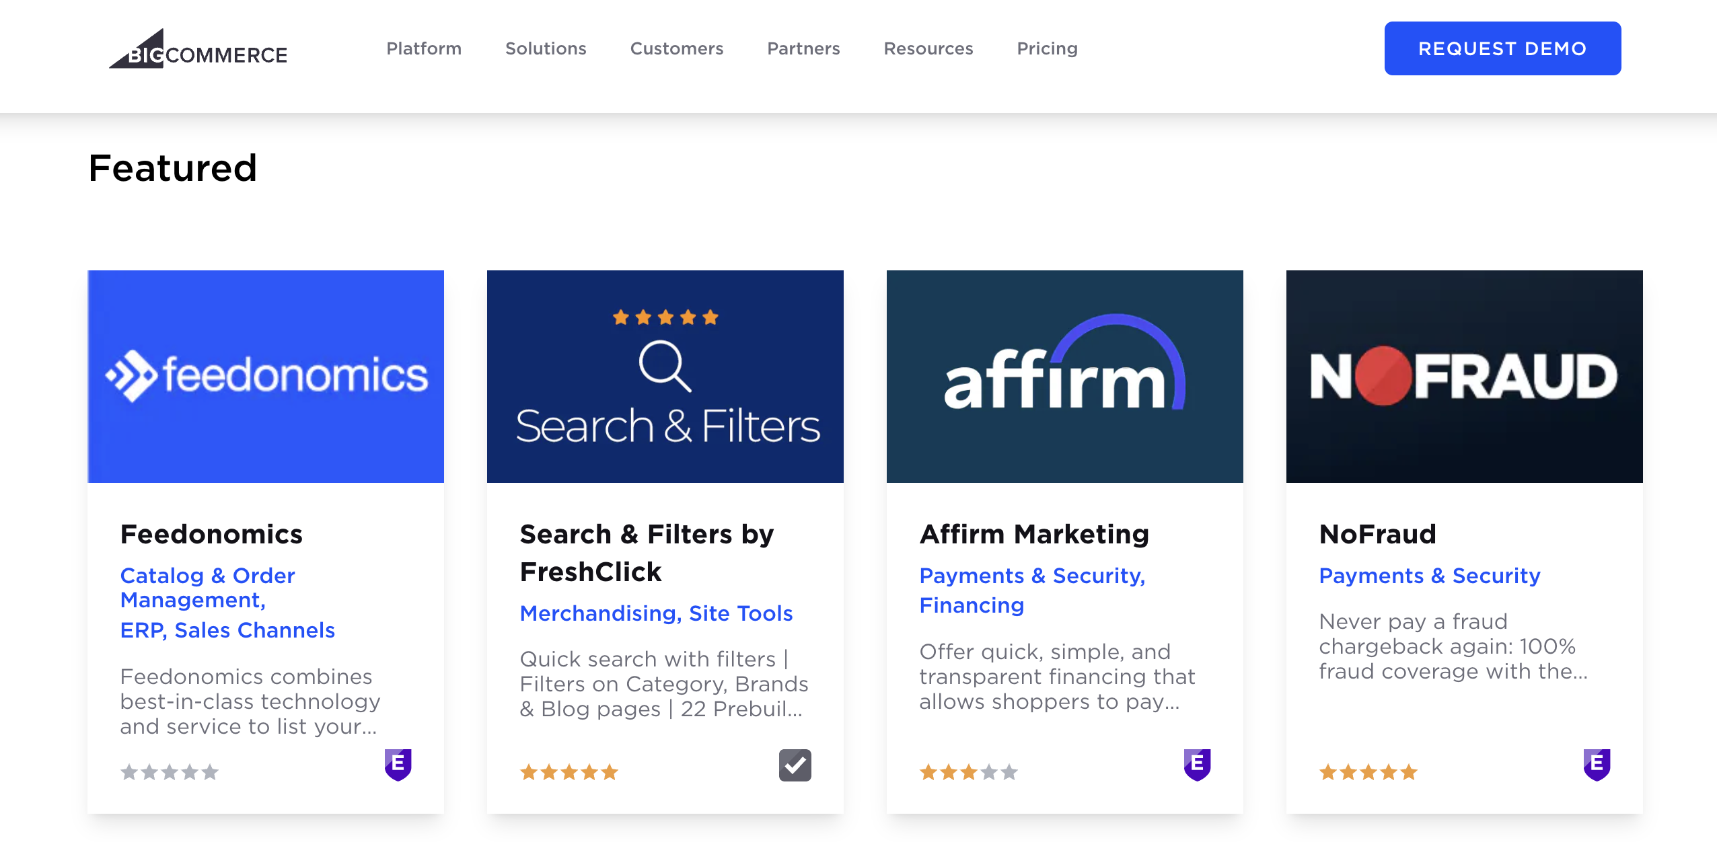Select Affirm's Payments & Security, Financing link
The width and height of the screenshot is (1717, 842).
coord(1032,590)
